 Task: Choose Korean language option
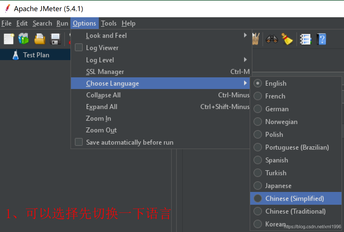(x=296, y=224)
